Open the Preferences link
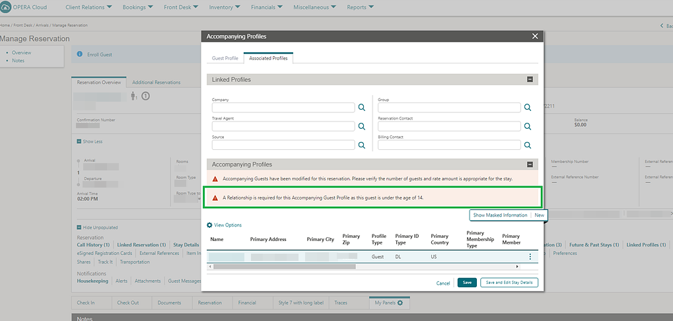Viewport: 673px width, 321px height. point(565,253)
